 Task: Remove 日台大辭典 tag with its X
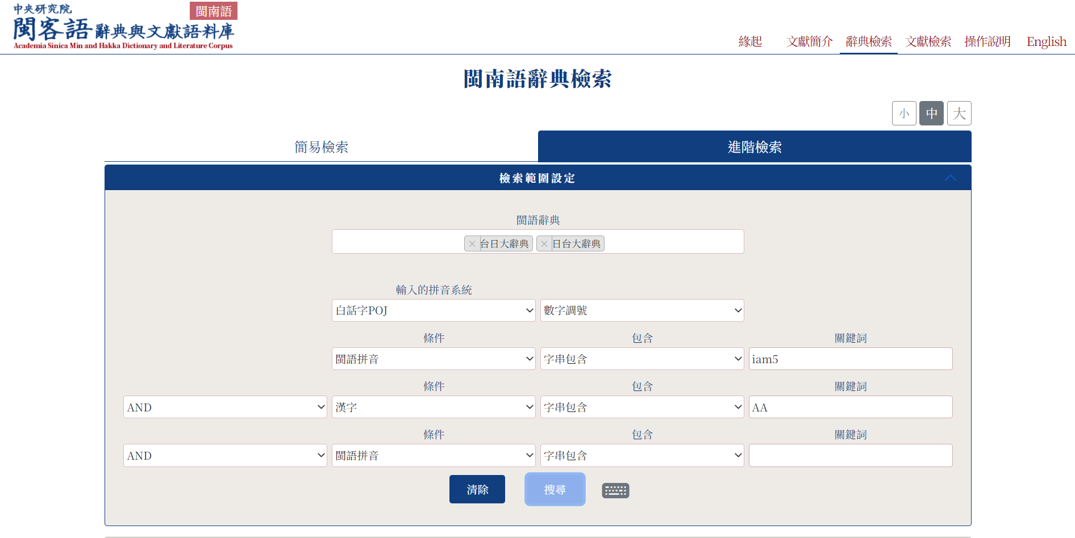[544, 244]
